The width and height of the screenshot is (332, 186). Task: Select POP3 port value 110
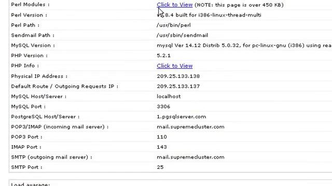point(162,137)
